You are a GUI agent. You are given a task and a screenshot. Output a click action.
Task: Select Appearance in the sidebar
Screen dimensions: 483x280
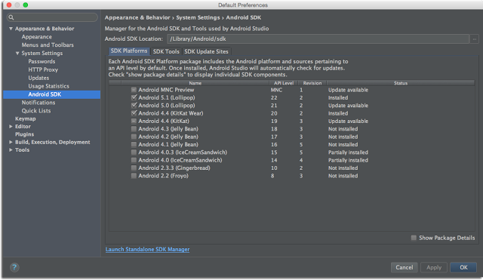click(x=37, y=37)
